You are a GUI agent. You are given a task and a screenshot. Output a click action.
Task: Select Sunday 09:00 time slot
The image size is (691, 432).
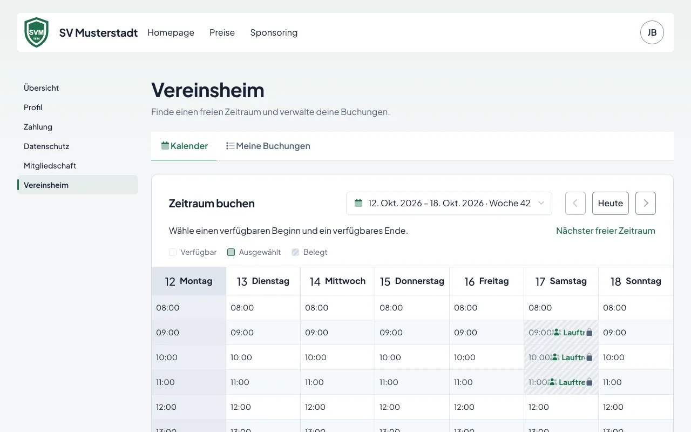tap(636, 333)
